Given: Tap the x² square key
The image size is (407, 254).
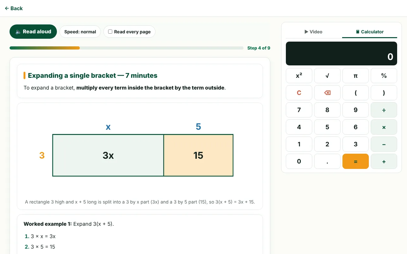Looking at the screenshot, I should [x=299, y=76].
